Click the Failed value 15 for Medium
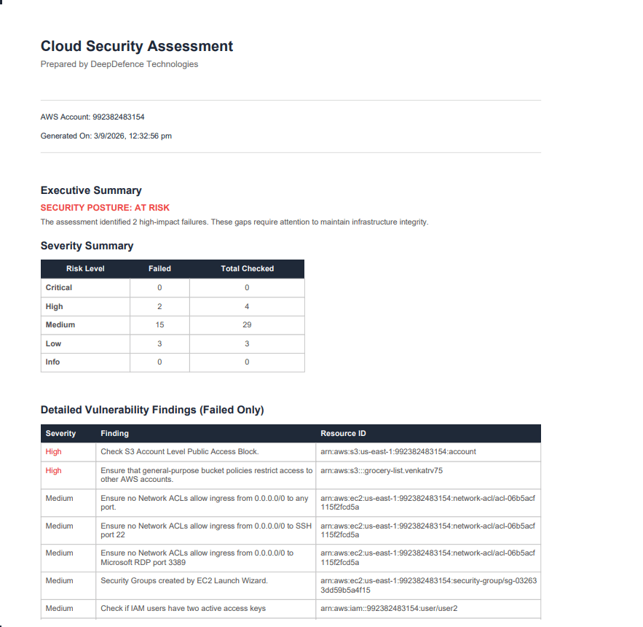This screenshot has width=643, height=627. [x=159, y=324]
